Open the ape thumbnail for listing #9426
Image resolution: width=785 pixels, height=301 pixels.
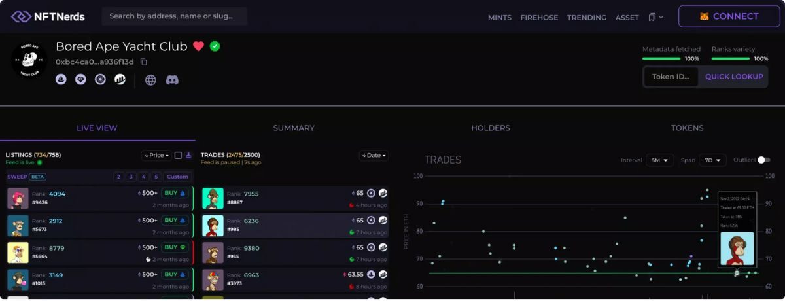[x=18, y=198]
